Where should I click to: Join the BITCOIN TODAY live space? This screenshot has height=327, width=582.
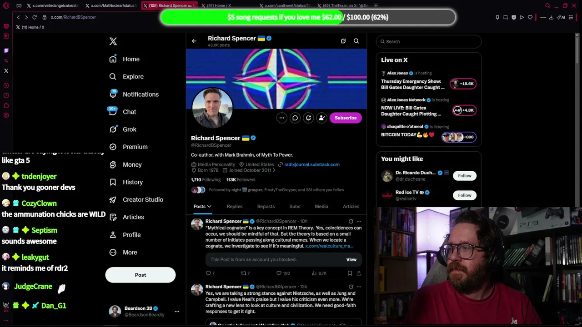[459, 137]
